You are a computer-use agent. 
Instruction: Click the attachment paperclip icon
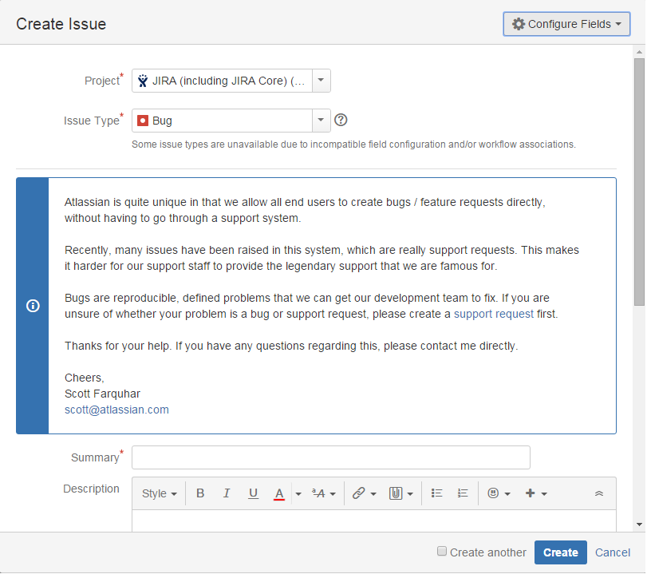pos(395,493)
